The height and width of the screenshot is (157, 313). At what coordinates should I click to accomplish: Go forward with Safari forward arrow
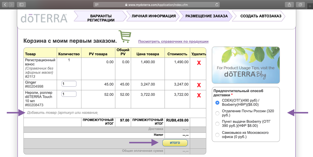click(x=11, y=5)
